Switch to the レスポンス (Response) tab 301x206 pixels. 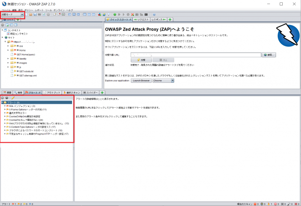(x=159, y=20)
